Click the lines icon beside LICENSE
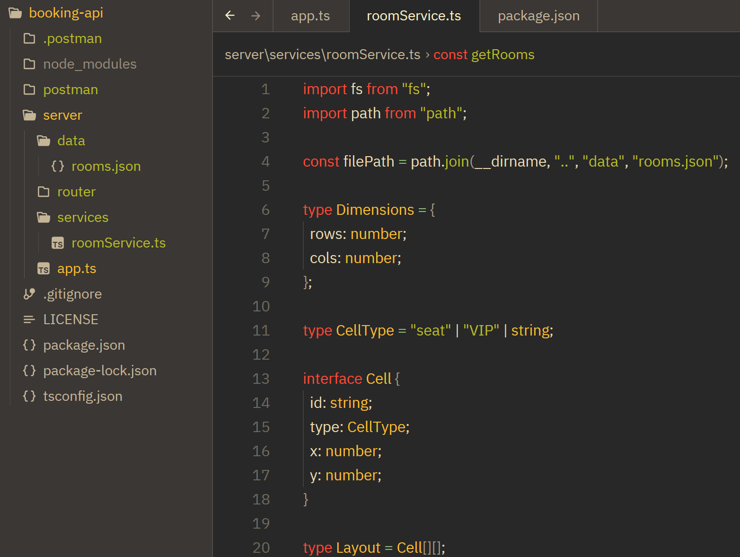The height and width of the screenshot is (557, 740). pyautogui.click(x=29, y=319)
